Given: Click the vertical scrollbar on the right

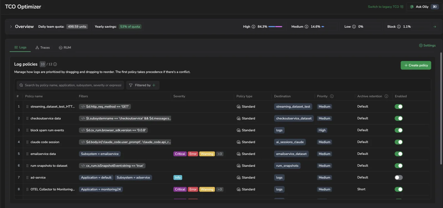Looking at the screenshot, I should [x=441, y=109].
